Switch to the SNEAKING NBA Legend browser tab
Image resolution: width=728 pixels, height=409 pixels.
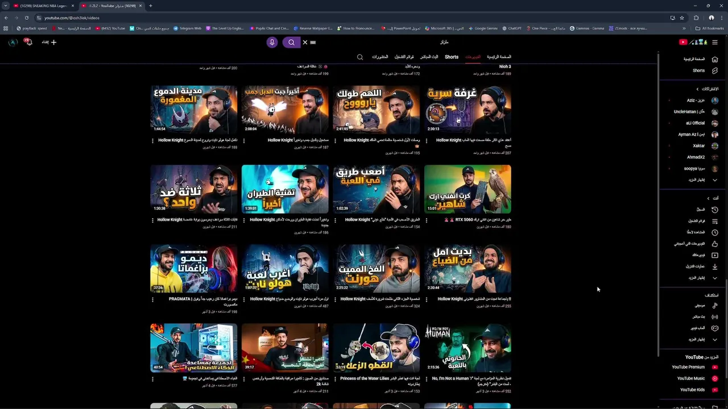[x=43, y=6]
